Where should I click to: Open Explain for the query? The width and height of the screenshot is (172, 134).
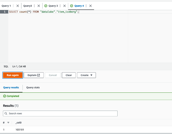34,75
